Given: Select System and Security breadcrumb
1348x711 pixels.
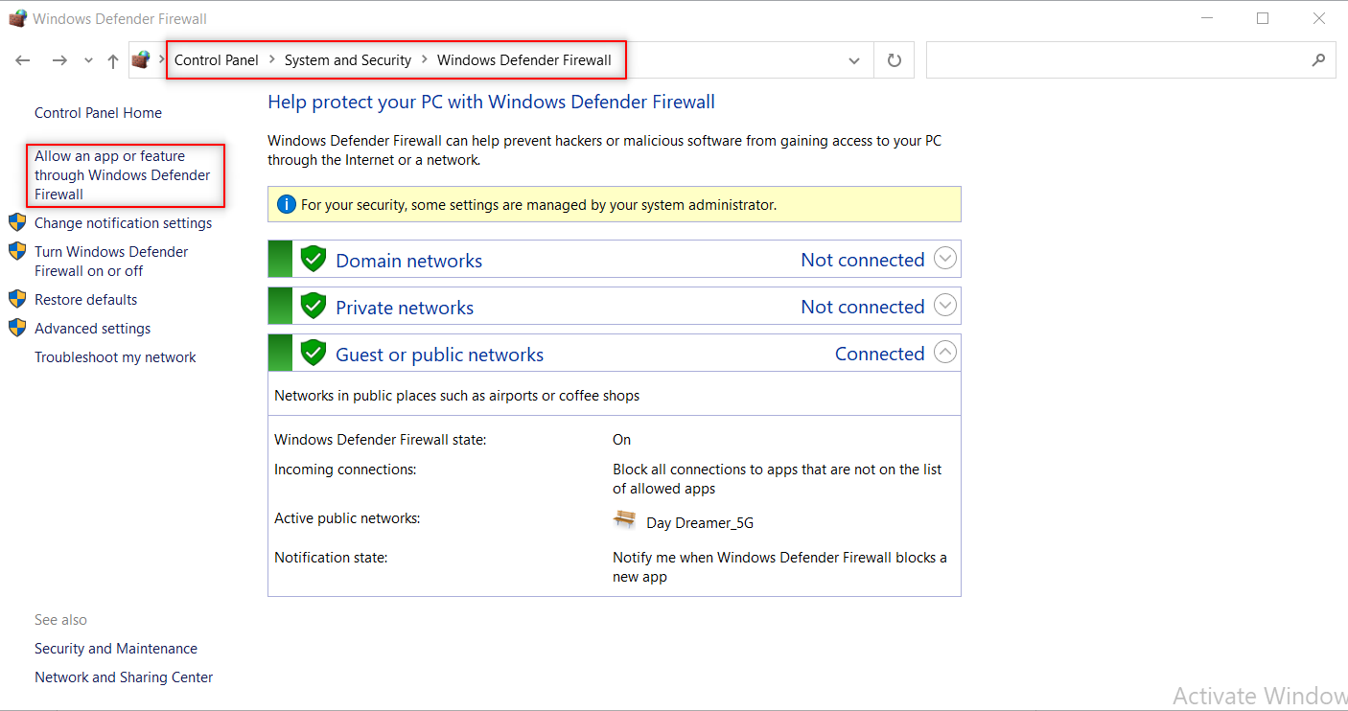Looking at the screenshot, I should coord(348,59).
